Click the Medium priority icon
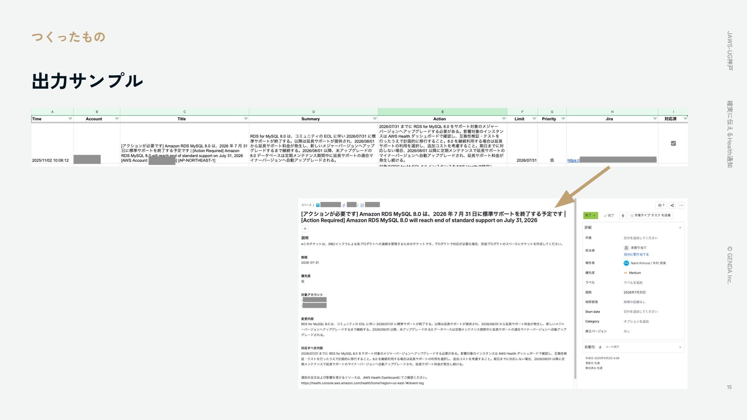 [x=625, y=273]
